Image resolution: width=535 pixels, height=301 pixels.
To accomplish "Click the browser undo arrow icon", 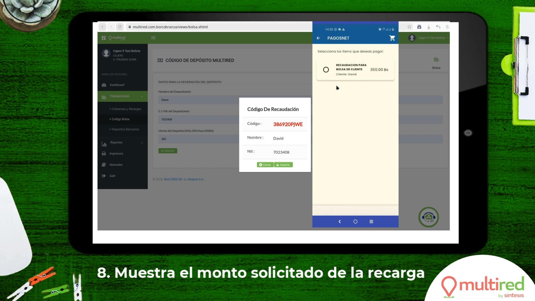I will (438, 27).
